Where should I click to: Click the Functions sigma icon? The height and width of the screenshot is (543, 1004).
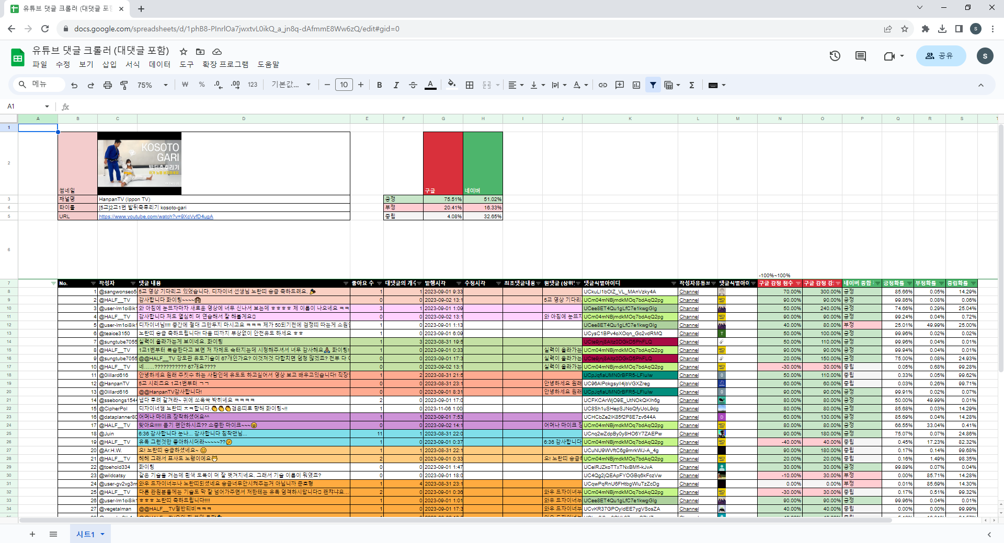[x=692, y=85]
